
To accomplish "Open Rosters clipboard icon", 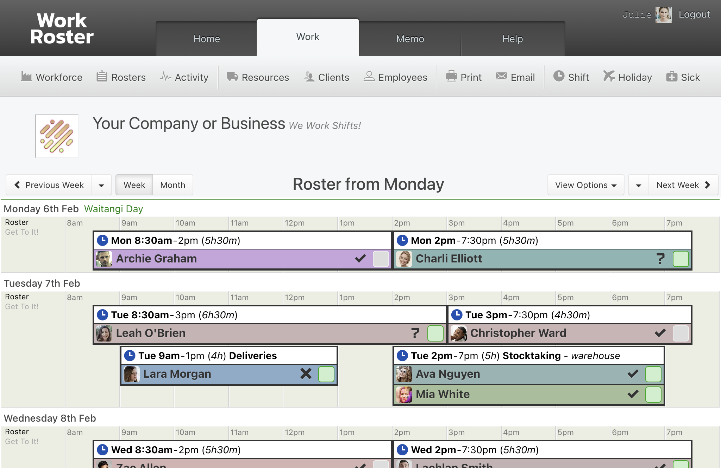I will click(102, 76).
